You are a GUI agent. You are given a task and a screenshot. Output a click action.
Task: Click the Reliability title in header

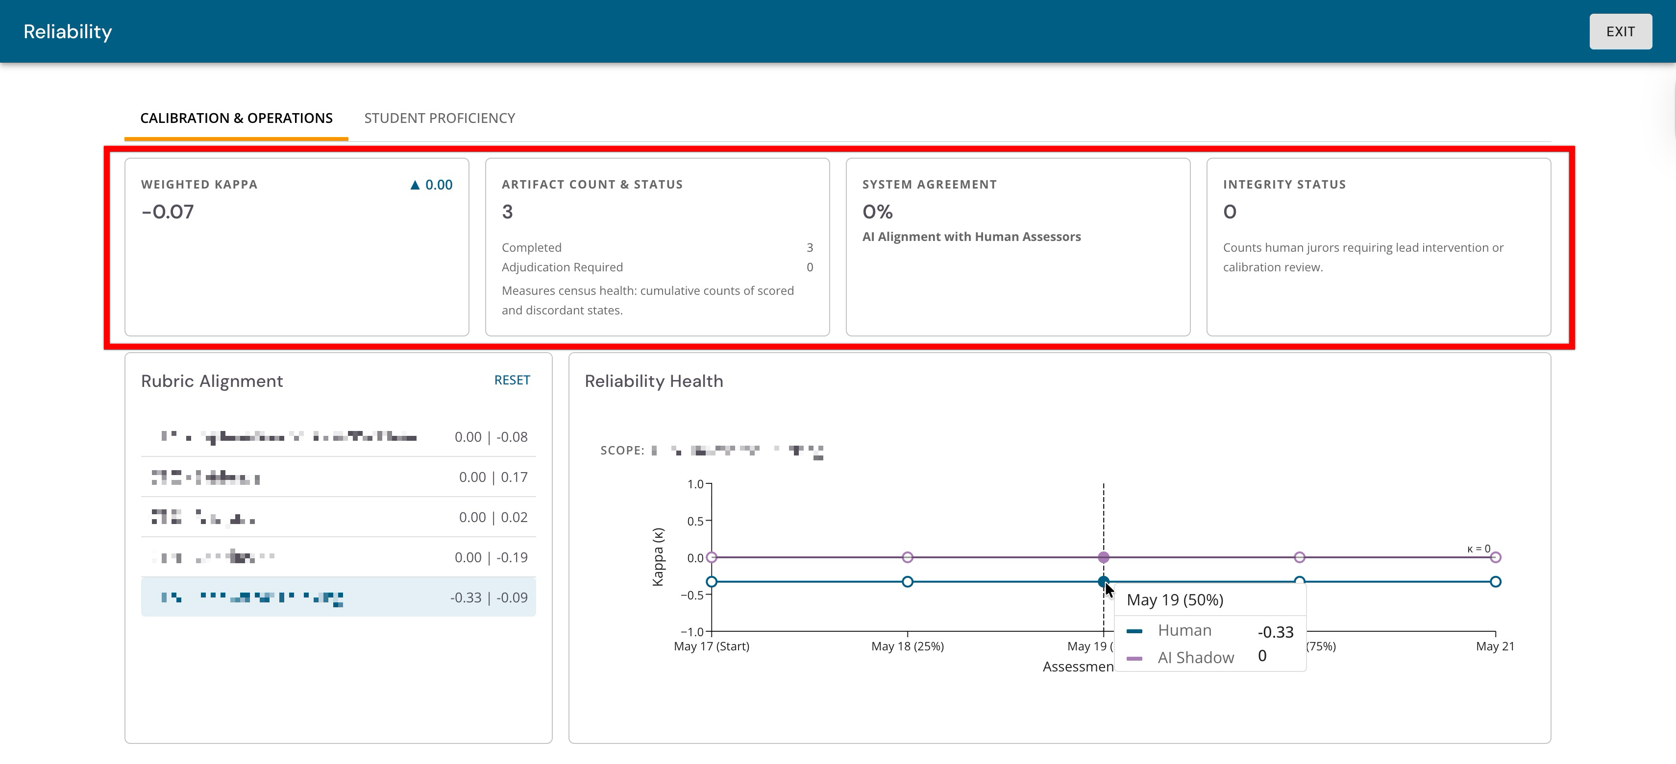pyautogui.click(x=68, y=32)
